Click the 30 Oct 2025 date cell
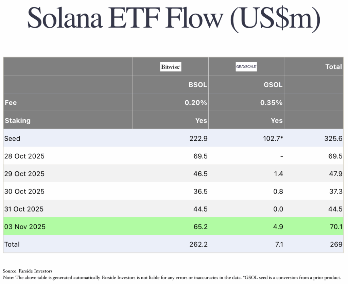This screenshot has height=284, width=348. (x=24, y=191)
